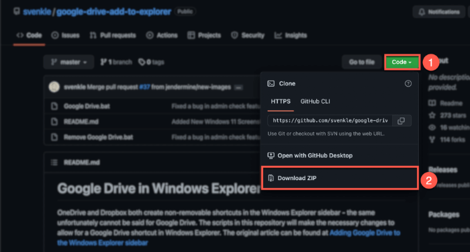Open the svenkle owner link
The image size is (470, 252).
pos(37,11)
